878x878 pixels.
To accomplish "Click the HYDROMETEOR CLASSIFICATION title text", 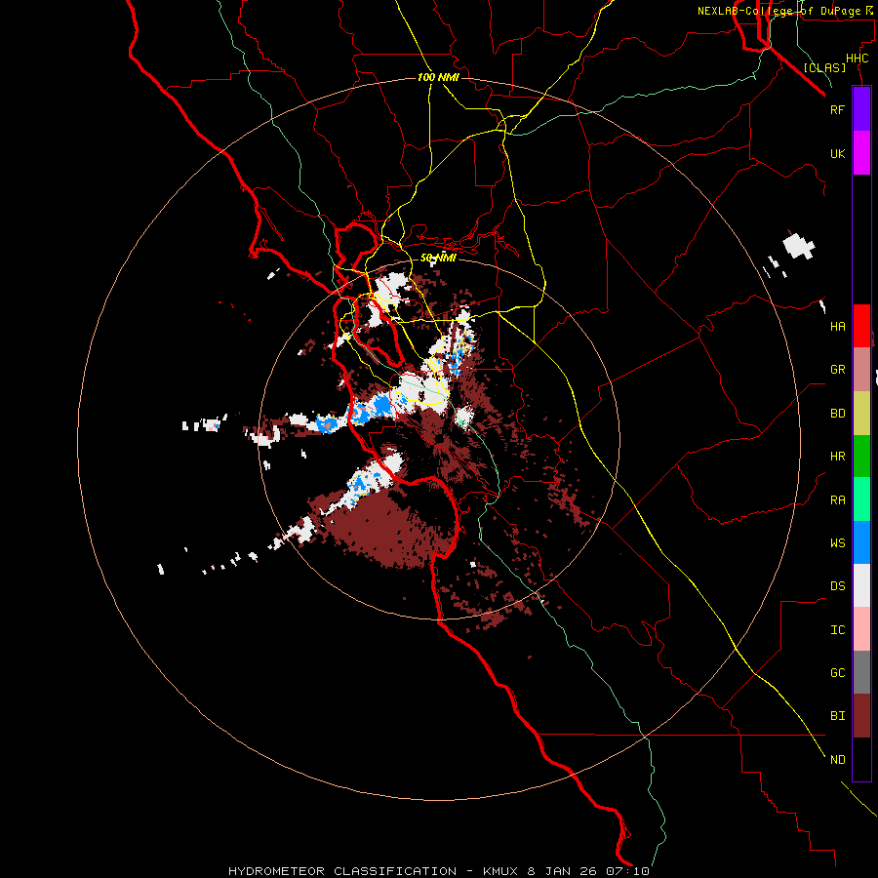I will pyautogui.click(x=342, y=871).
